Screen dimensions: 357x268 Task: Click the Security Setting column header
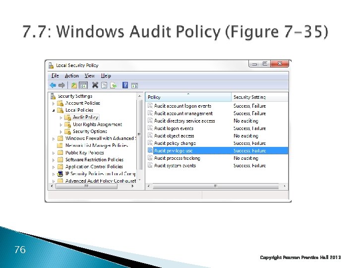tap(260, 97)
